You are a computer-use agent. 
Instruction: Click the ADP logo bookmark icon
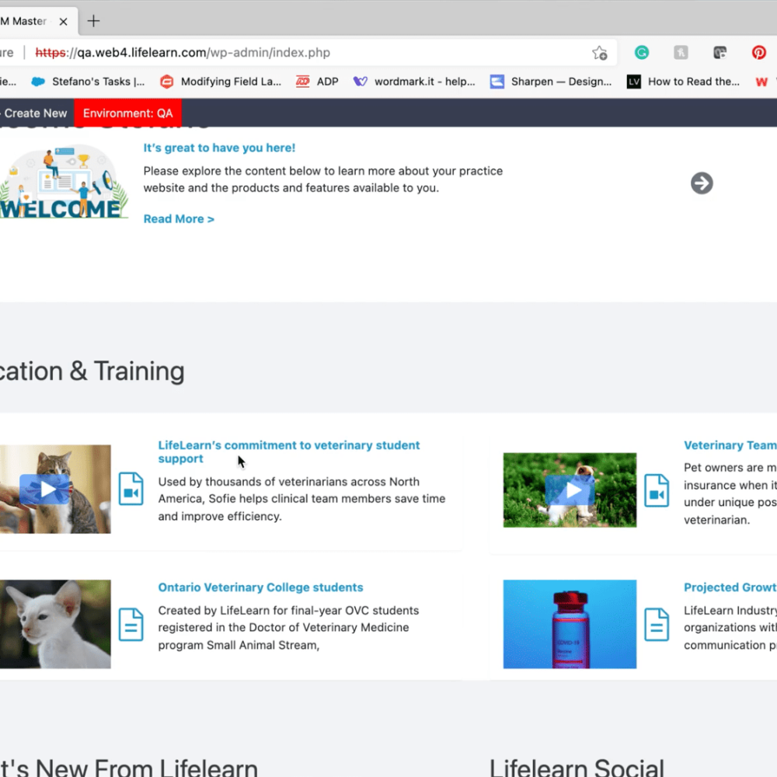303,82
